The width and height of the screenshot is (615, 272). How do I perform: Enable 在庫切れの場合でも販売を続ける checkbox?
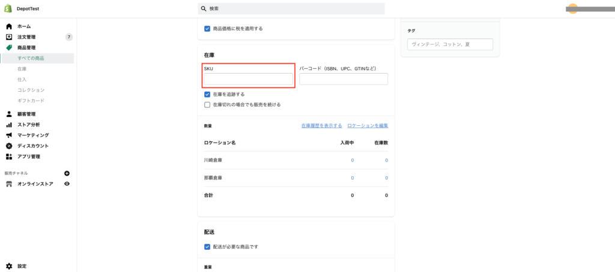pos(207,104)
